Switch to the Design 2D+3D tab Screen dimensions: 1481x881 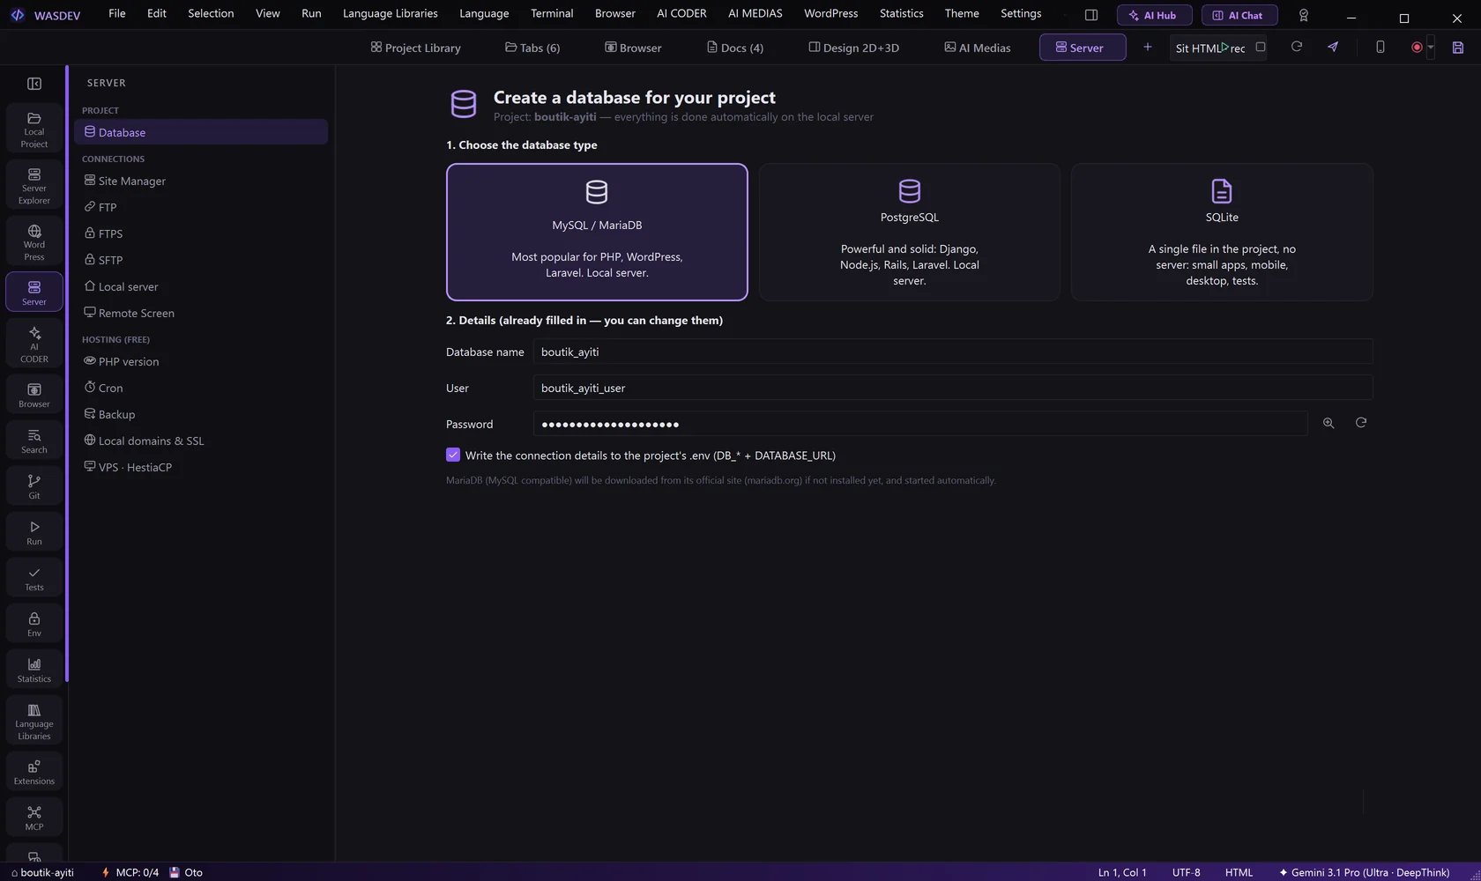tap(853, 48)
